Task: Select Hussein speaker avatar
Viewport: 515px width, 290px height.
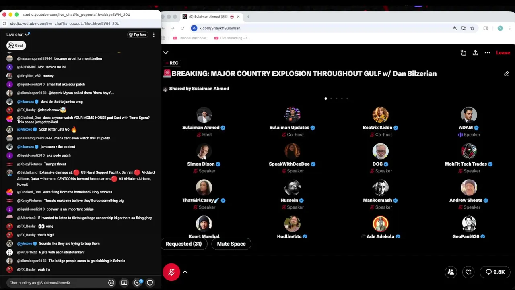Action: 293,187
